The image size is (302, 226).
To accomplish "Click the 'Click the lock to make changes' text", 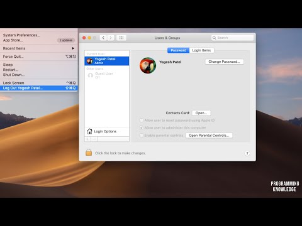I will point(120,153).
